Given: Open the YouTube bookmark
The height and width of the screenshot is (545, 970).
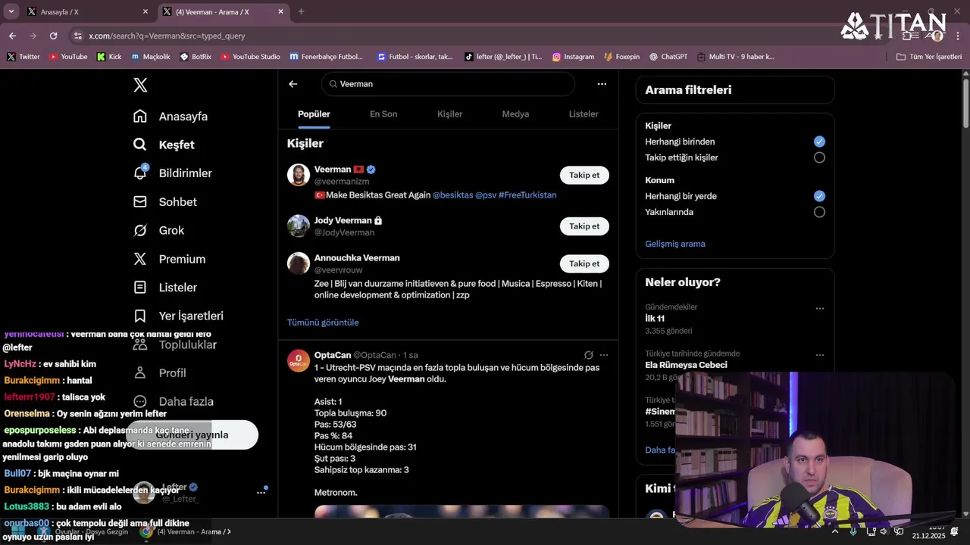Looking at the screenshot, I should click(x=68, y=57).
